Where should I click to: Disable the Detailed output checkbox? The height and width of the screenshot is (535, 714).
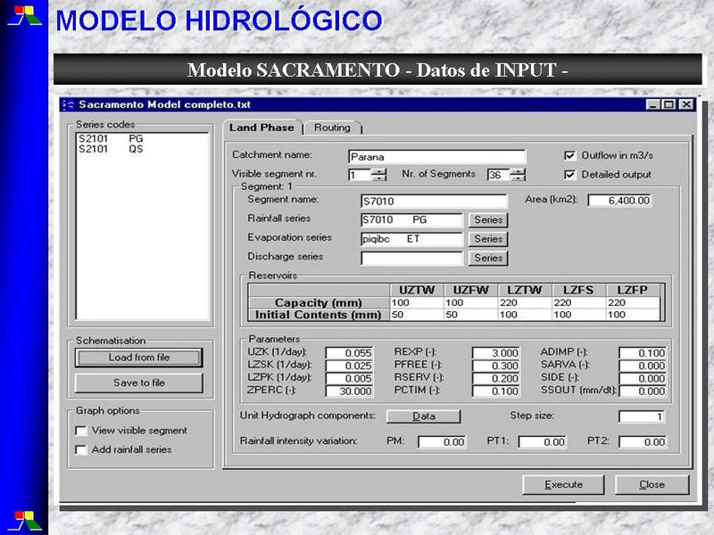click(x=570, y=175)
